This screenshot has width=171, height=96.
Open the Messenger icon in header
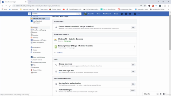[126, 14]
